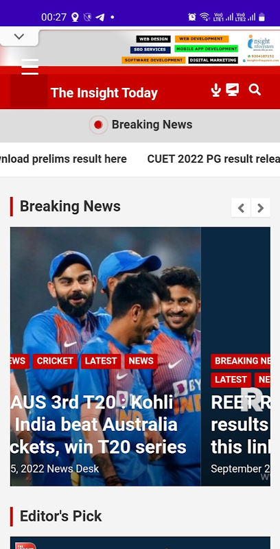Open the hamburger navigation menu
Viewport: 280px width, 549px height.
click(30, 67)
